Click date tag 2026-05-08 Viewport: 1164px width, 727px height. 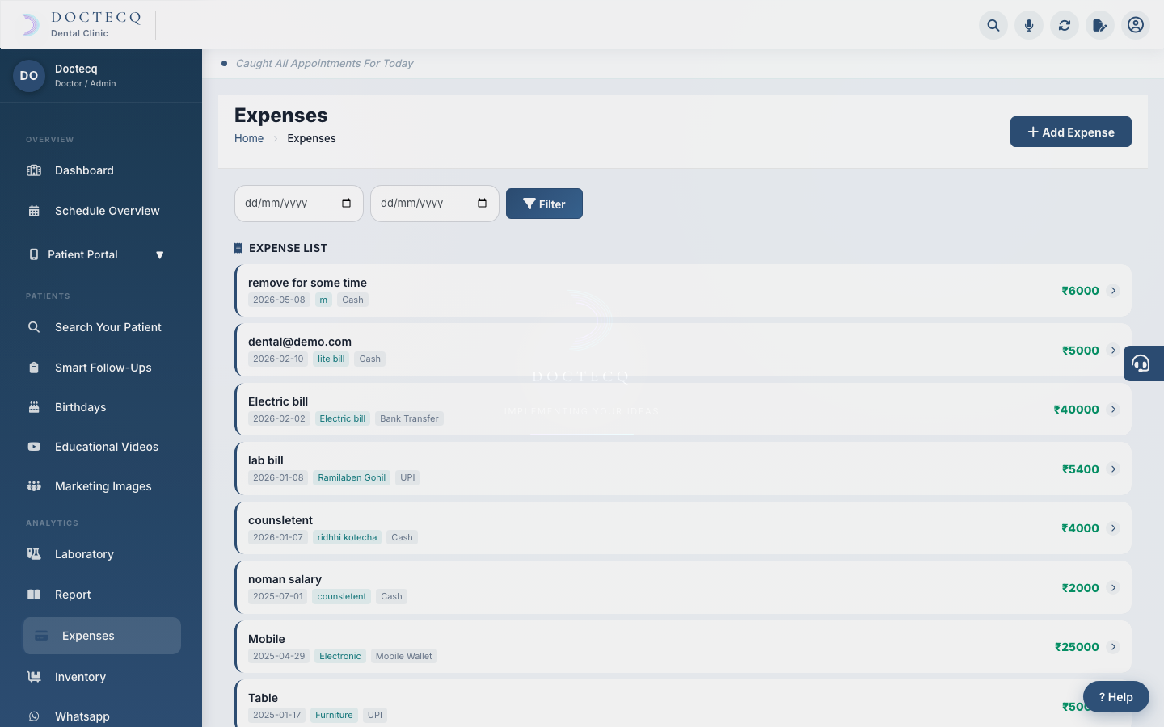pyautogui.click(x=279, y=300)
